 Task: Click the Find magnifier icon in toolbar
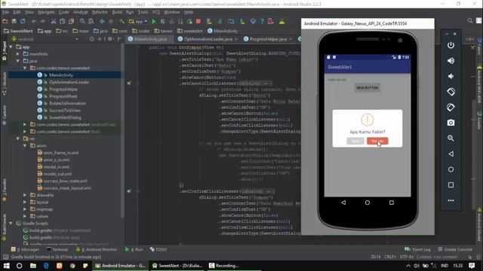click(82, 22)
